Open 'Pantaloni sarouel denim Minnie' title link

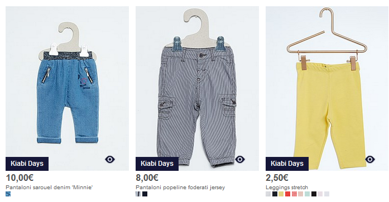coord(49,188)
